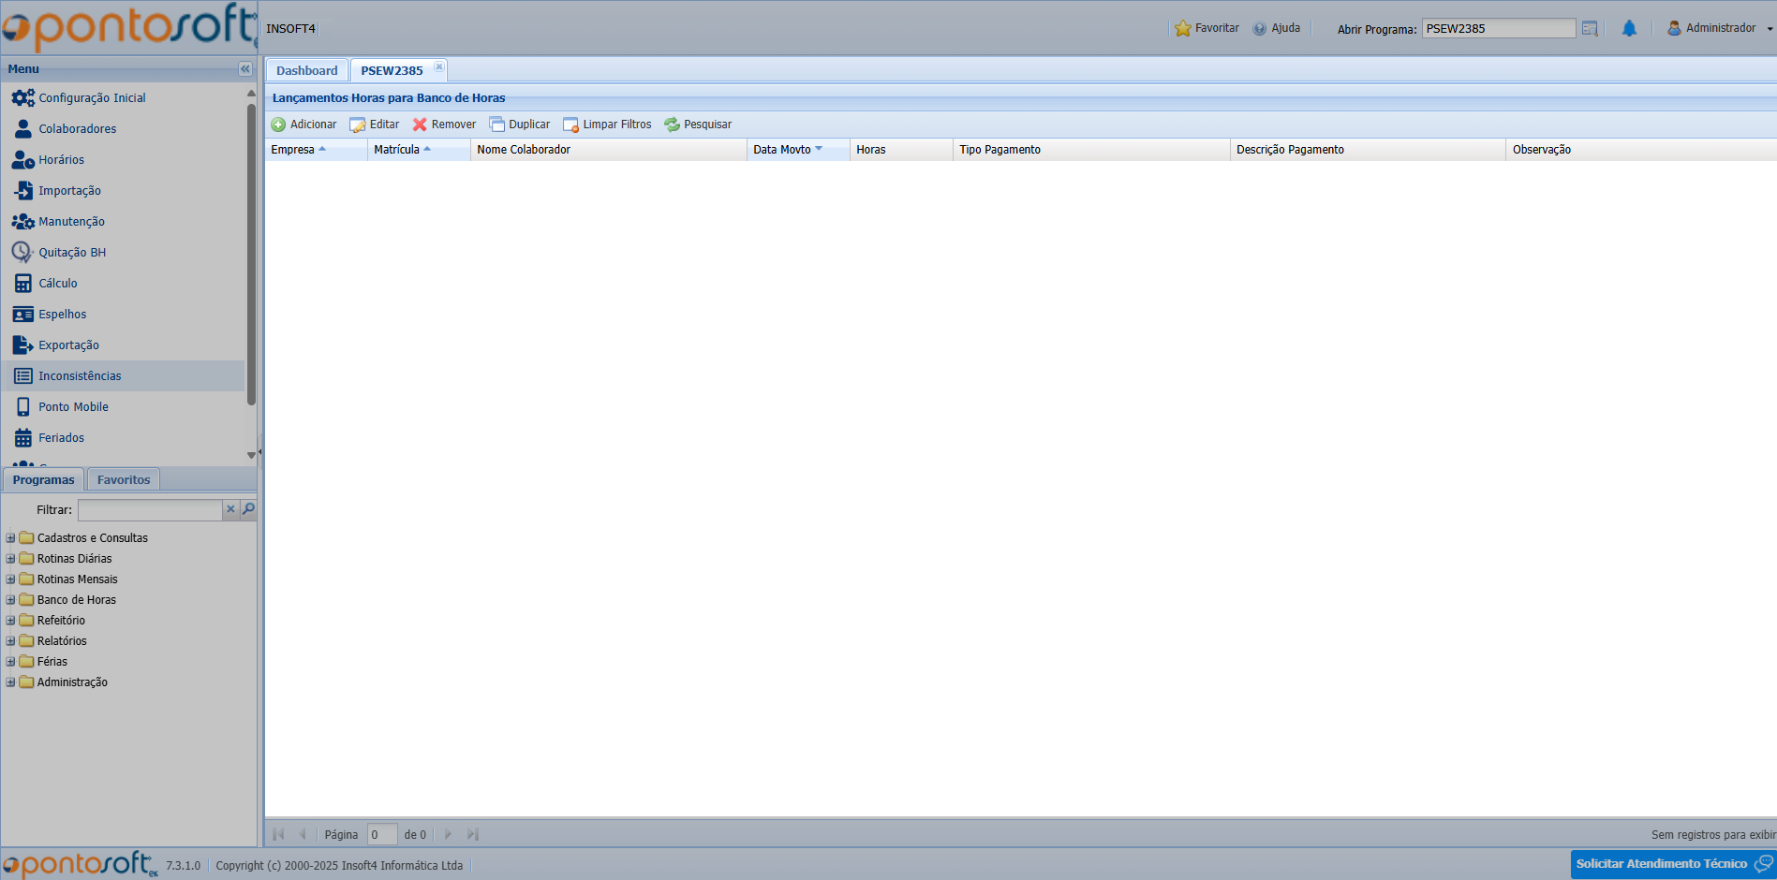Expand the Cadastros e Consultas folder

pyautogui.click(x=11, y=538)
